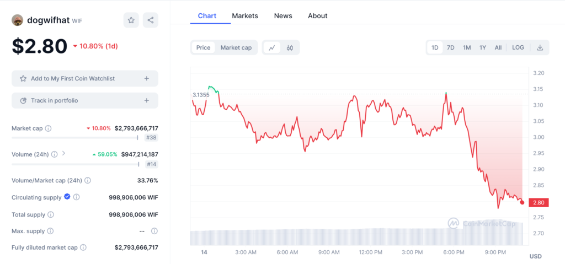Switch to candlestick chart view icon
This screenshot has height=264, width=565.
point(290,48)
